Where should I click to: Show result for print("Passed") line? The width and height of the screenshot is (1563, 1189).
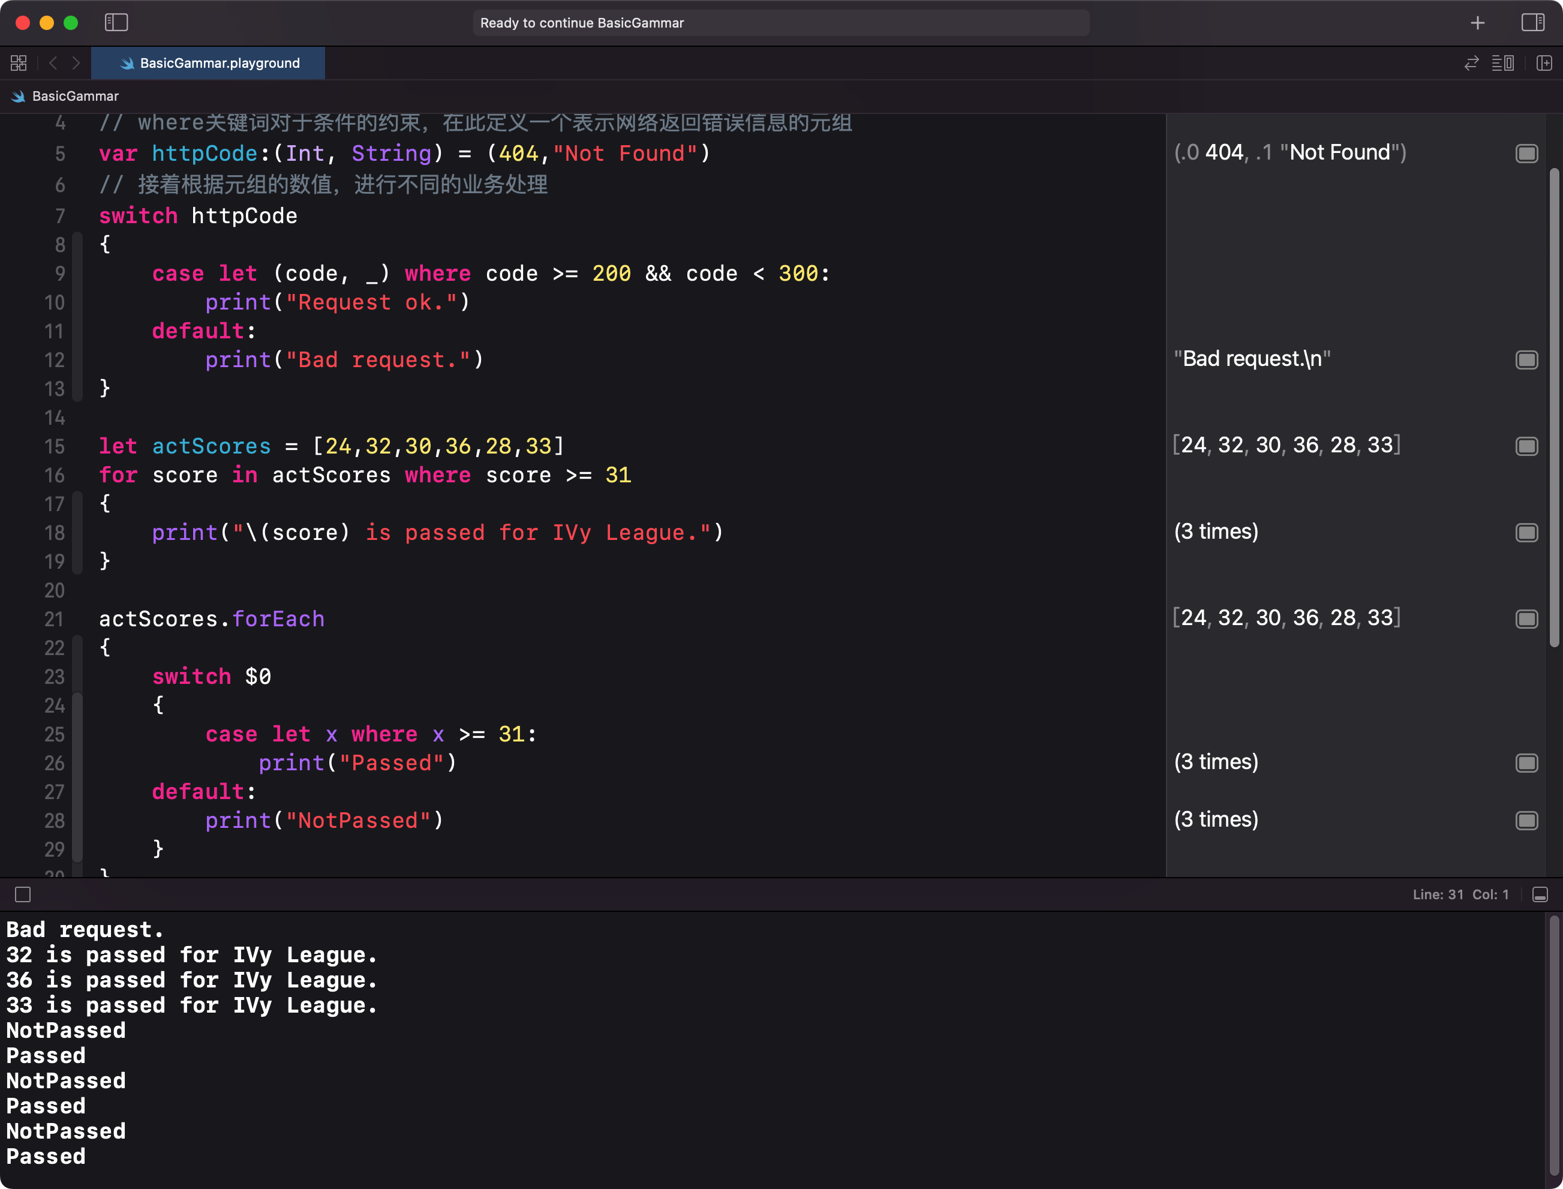(x=1526, y=763)
